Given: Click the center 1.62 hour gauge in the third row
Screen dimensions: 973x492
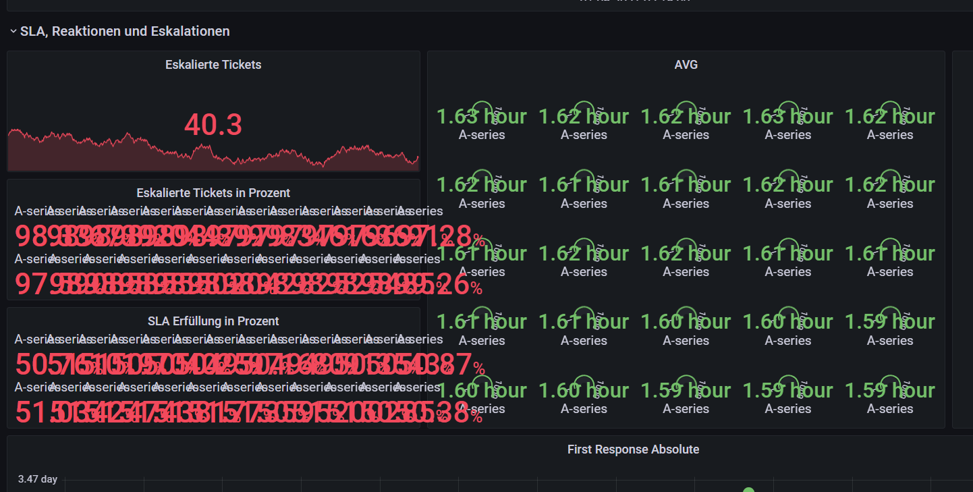Looking at the screenshot, I should (686, 252).
